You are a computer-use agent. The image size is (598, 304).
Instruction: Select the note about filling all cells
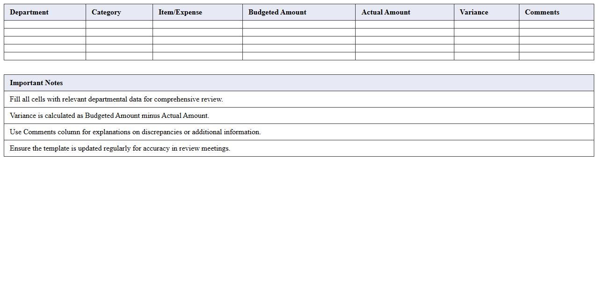coord(116,99)
